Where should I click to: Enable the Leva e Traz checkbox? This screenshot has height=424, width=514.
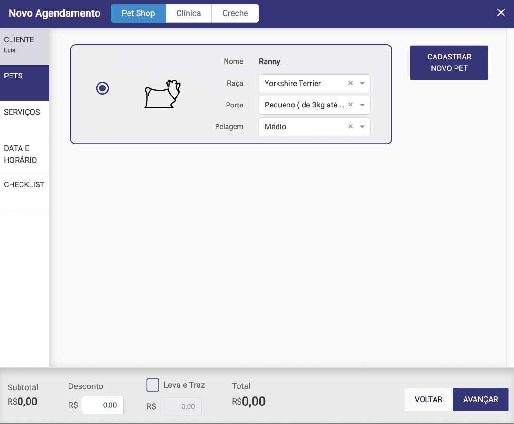[x=153, y=385]
